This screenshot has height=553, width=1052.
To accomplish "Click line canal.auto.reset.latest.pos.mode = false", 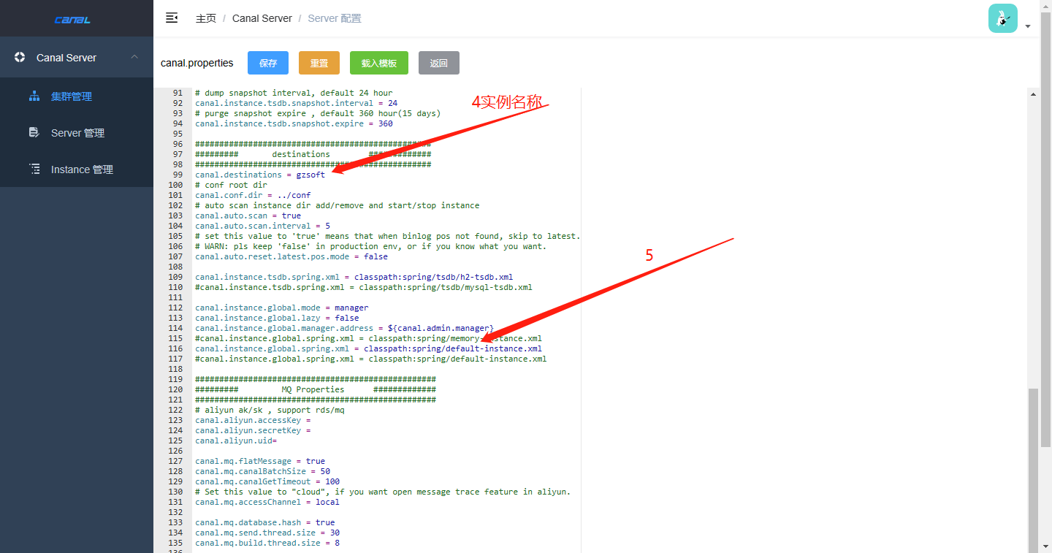I will 291,256.
